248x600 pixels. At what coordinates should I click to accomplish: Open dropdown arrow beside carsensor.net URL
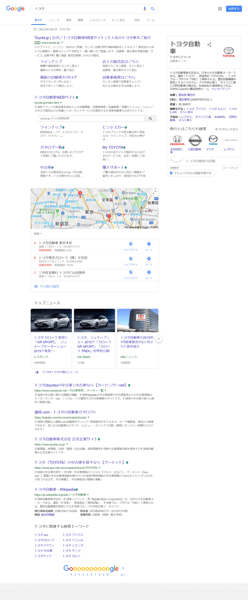[106, 390]
